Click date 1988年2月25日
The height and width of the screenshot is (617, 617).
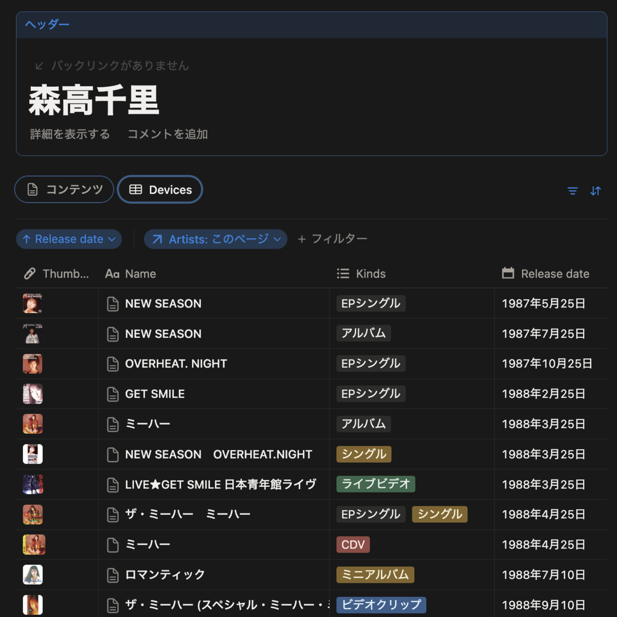543,394
